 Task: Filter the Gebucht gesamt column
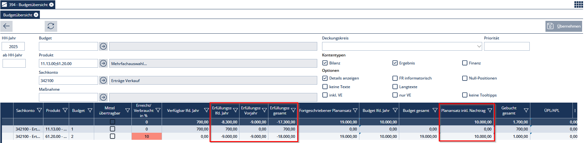526,110
